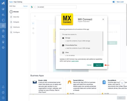Screen dimensions: 127x101
Task: Click the Tunnel (iOS 9+) app icon
Action: click(x=69, y=82)
